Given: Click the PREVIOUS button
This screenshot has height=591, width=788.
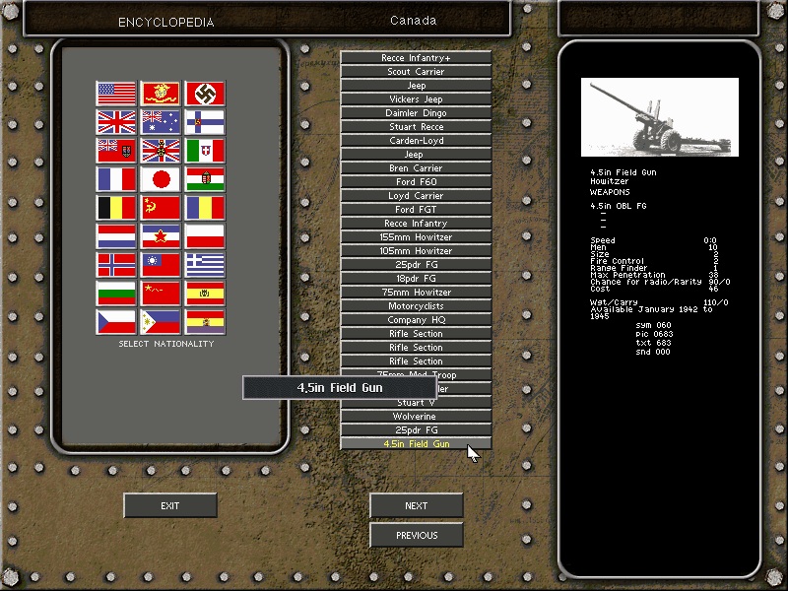Looking at the screenshot, I should click(416, 534).
